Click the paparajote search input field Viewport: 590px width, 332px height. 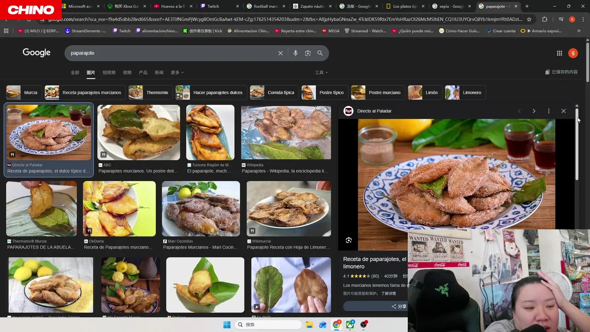pyautogui.click(x=171, y=53)
